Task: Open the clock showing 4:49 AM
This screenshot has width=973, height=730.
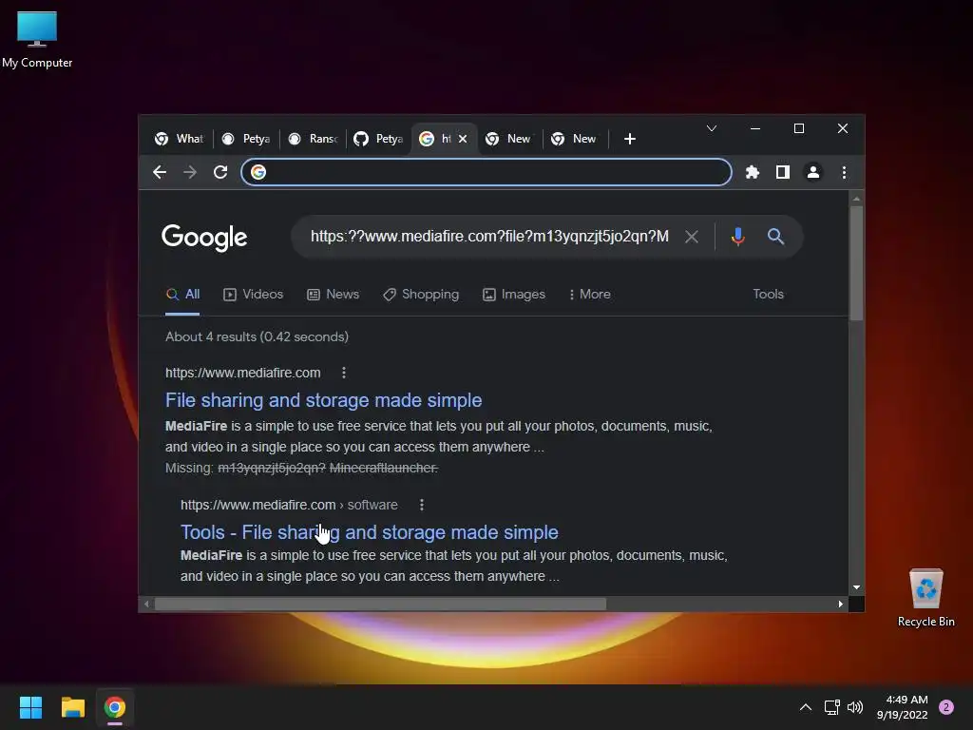Action: pyautogui.click(x=903, y=707)
